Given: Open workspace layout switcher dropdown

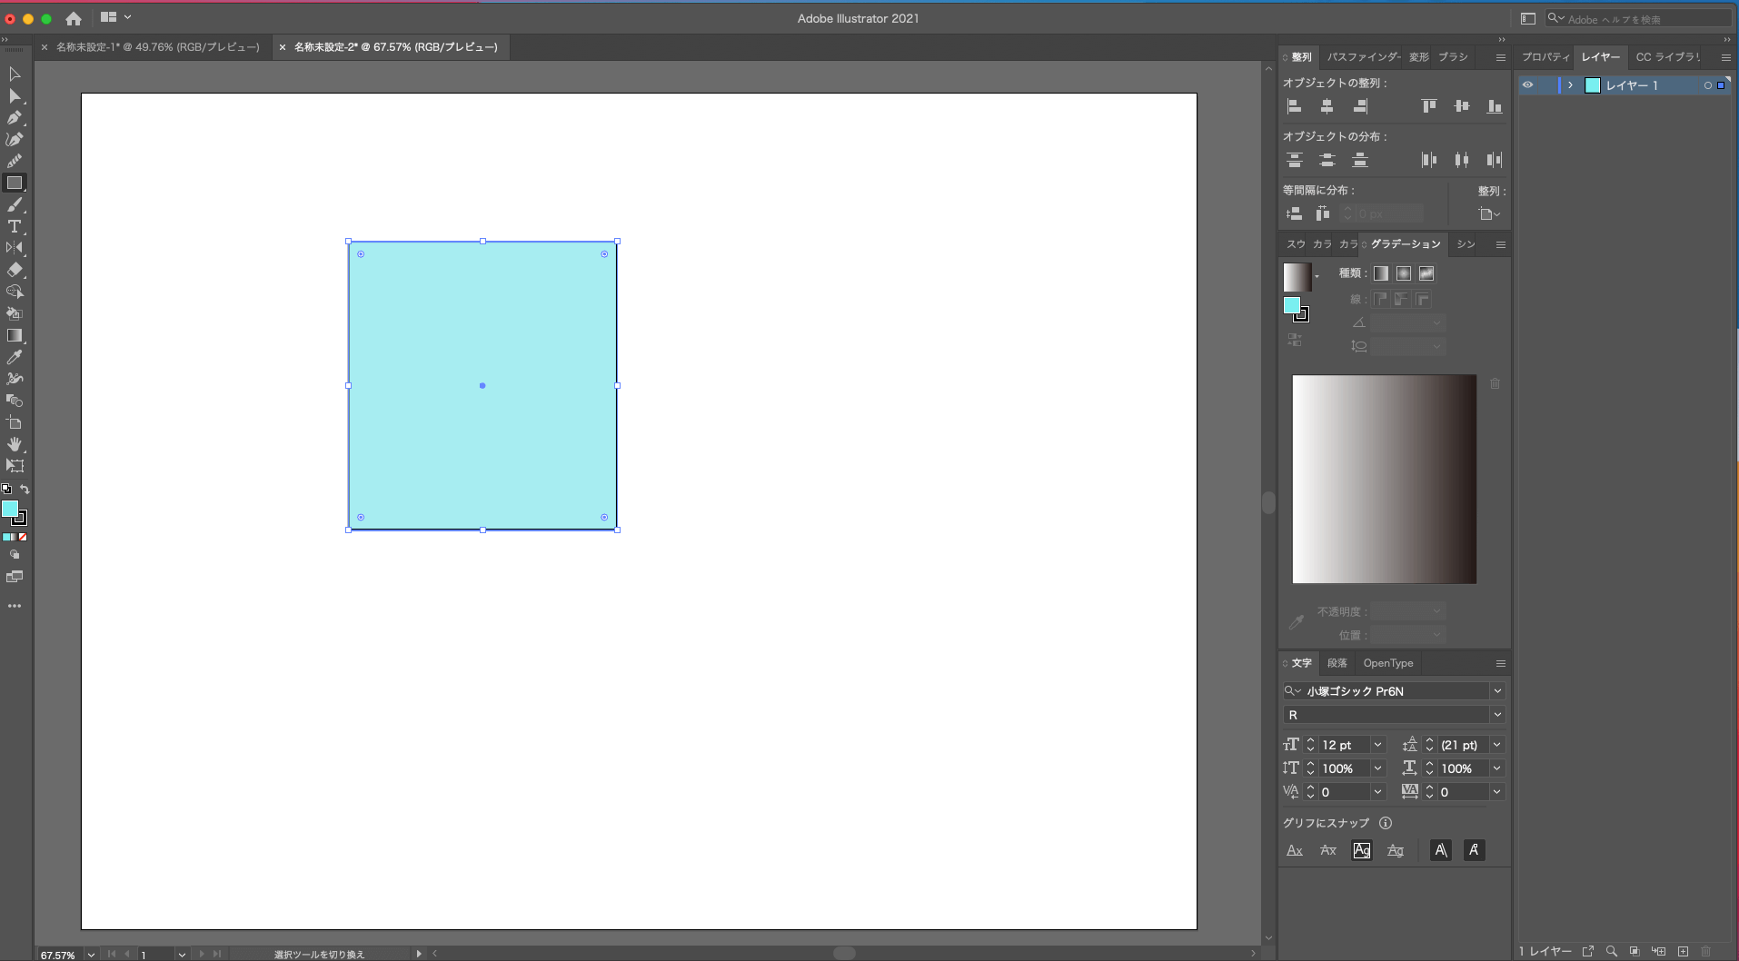Looking at the screenshot, I should [x=115, y=17].
